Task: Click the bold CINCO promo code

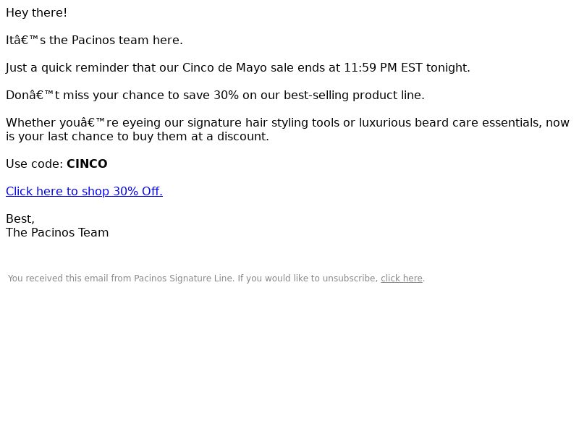Action: pyautogui.click(x=87, y=164)
